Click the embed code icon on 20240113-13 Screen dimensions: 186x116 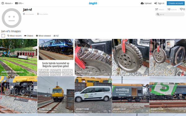[105, 74]
